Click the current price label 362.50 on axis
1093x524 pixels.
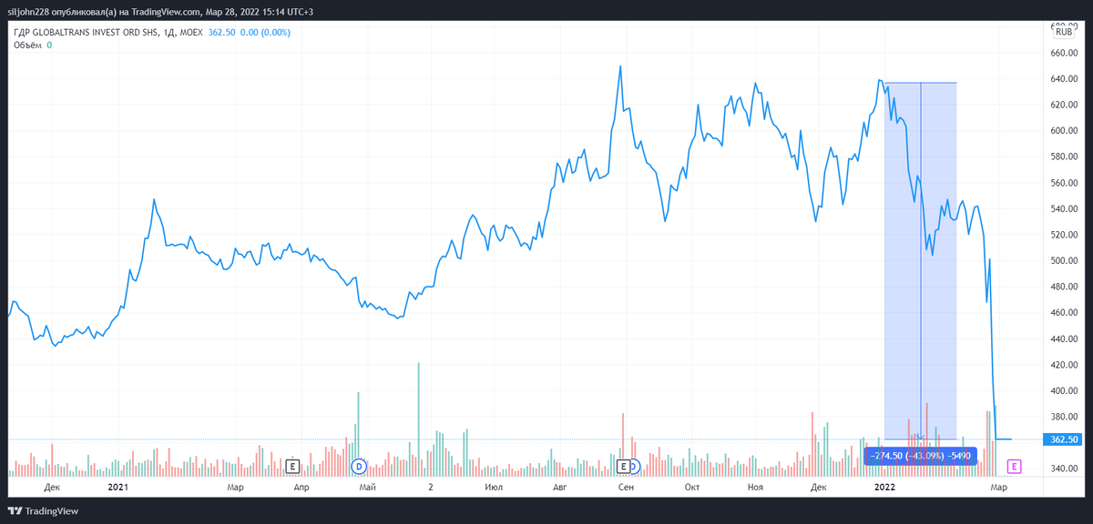[1065, 439]
